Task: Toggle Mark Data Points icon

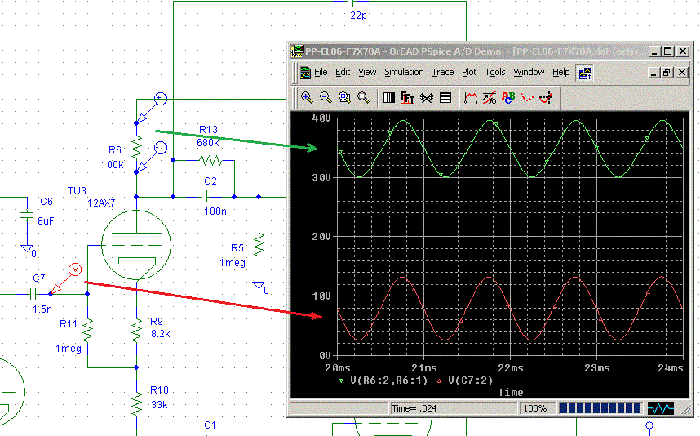Action: pyautogui.click(x=527, y=97)
